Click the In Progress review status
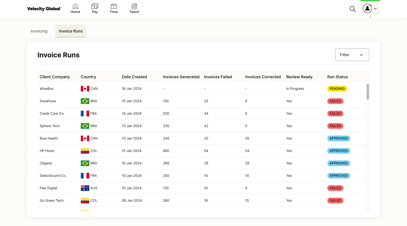Screen dimensions: 407x226 click(295, 89)
